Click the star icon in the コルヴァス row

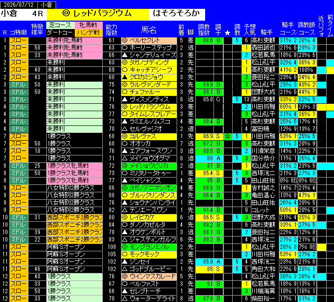(x=227, y=136)
